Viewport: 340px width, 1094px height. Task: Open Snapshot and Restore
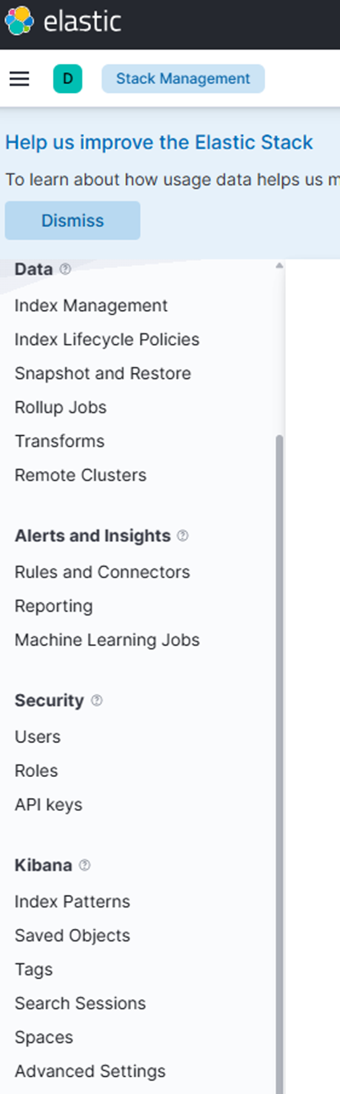[102, 374]
